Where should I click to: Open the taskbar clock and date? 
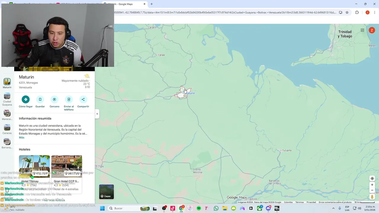point(370,208)
